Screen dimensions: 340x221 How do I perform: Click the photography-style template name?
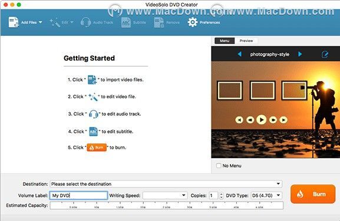click(269, 54)
